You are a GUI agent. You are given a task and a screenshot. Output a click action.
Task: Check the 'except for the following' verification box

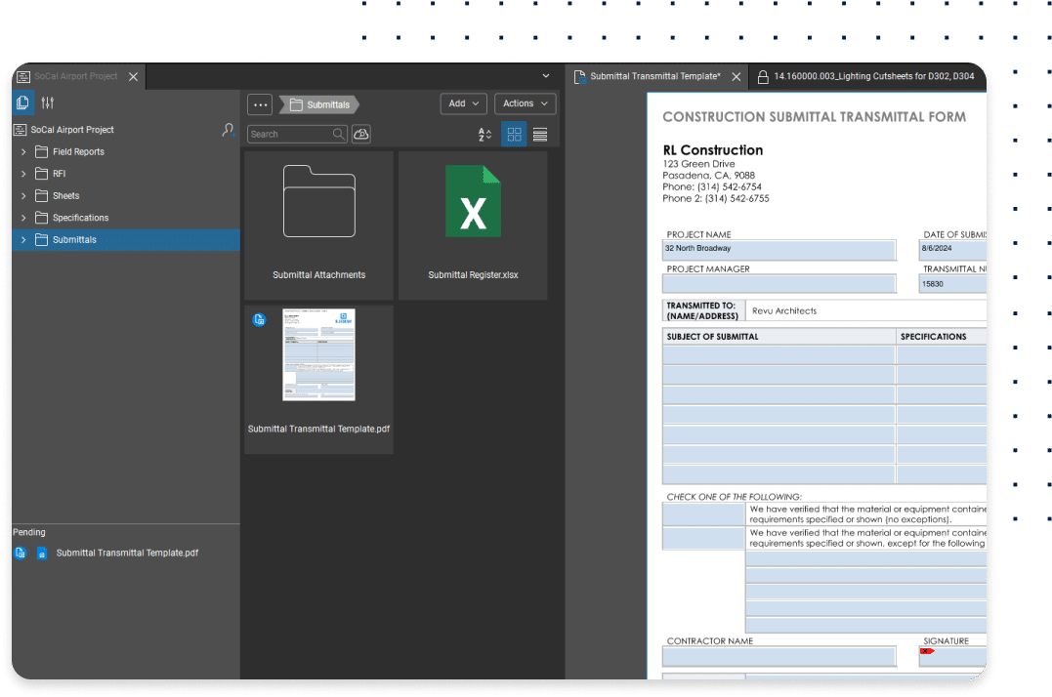(x=703, y=538)
